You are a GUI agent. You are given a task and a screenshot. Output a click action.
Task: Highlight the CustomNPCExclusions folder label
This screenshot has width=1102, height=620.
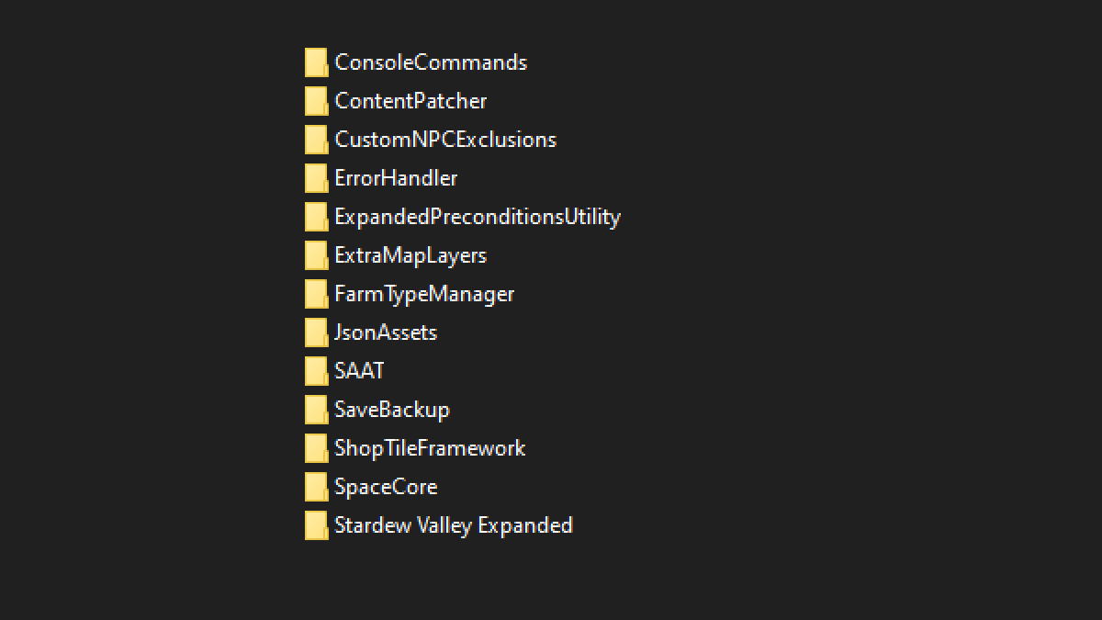[445, 140]
